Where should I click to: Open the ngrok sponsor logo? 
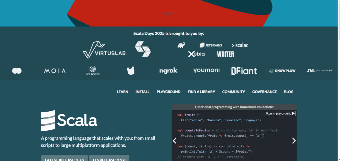click(x=168, y=71)
